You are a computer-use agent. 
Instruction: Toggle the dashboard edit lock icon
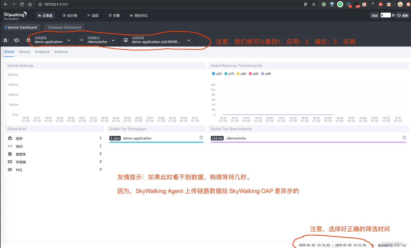[5, 40]
